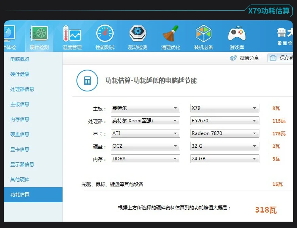This screenshot has height=228, width=297.
Task: Click the 微博分享 share link
Action: tap(249, 58)
